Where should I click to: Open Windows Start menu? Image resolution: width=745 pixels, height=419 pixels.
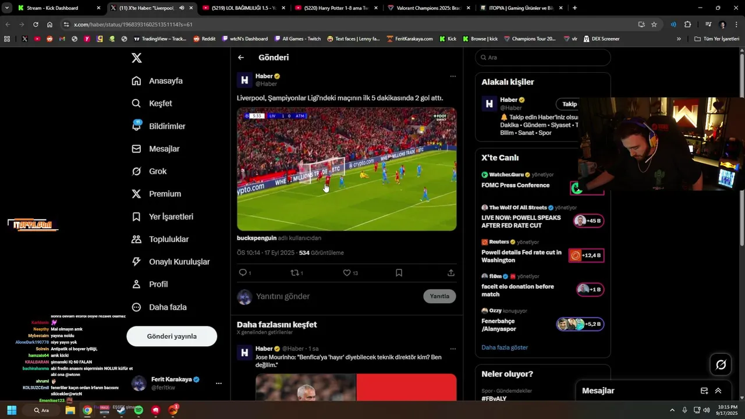pyautogui.click(x=12, y=410)
